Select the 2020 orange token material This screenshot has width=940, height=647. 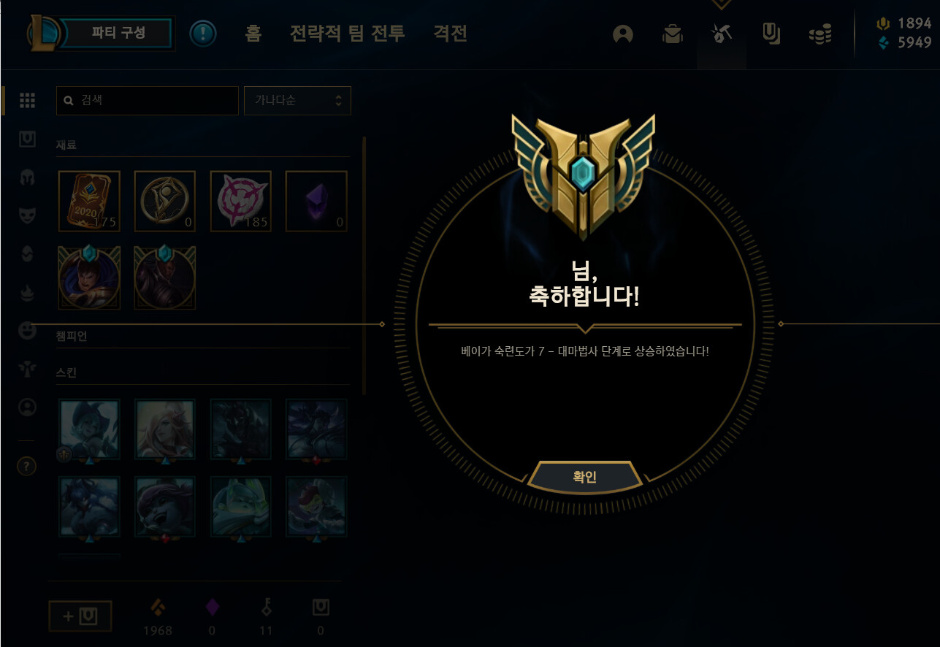89,202
